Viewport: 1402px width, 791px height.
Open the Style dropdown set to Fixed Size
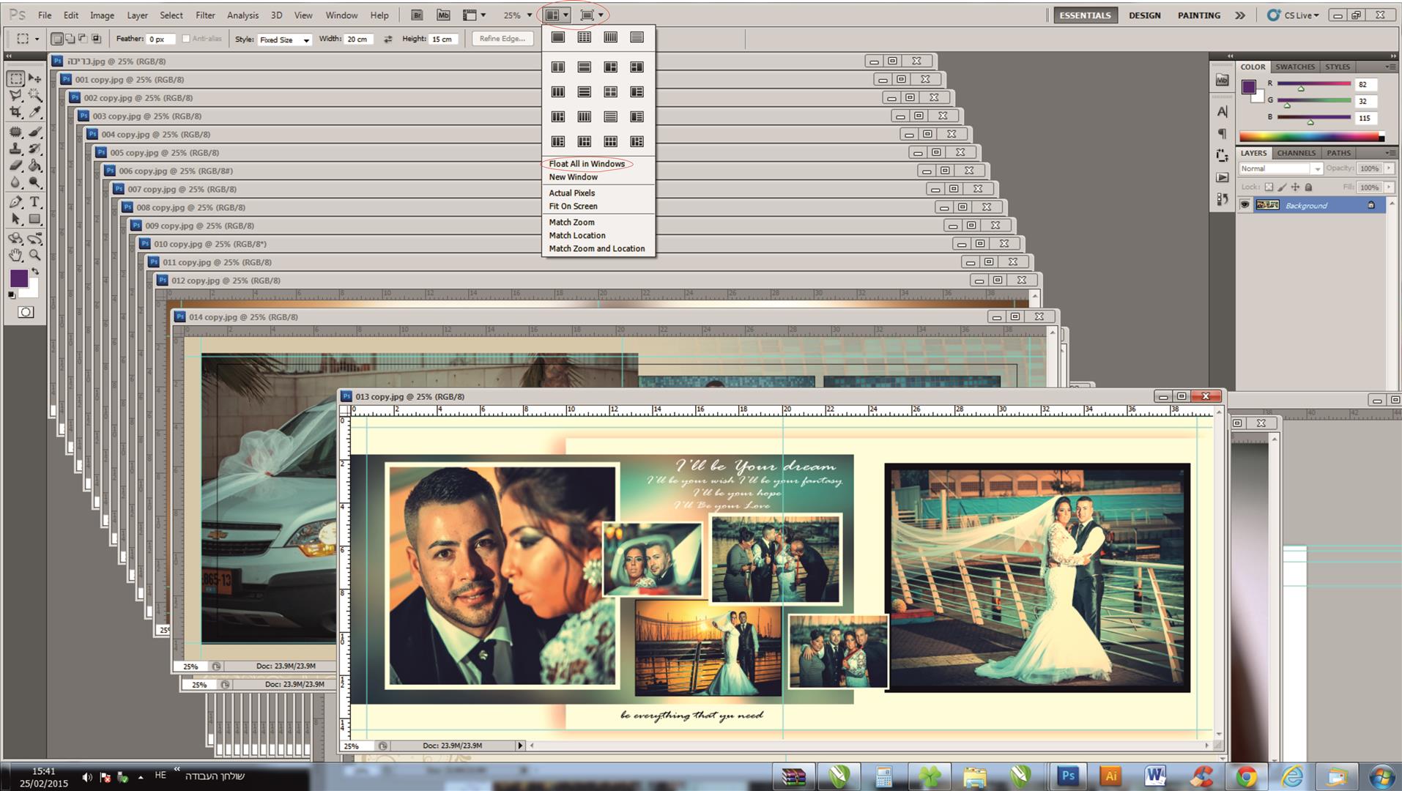[x=284, y=40]
